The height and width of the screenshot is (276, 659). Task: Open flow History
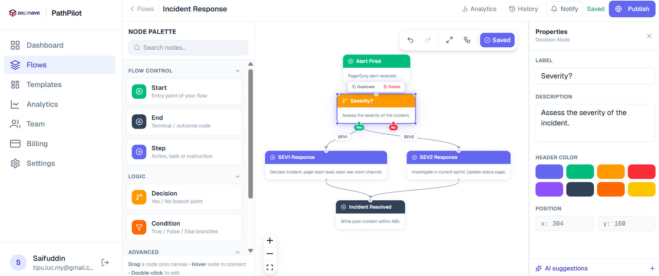(x=523, y=9)
